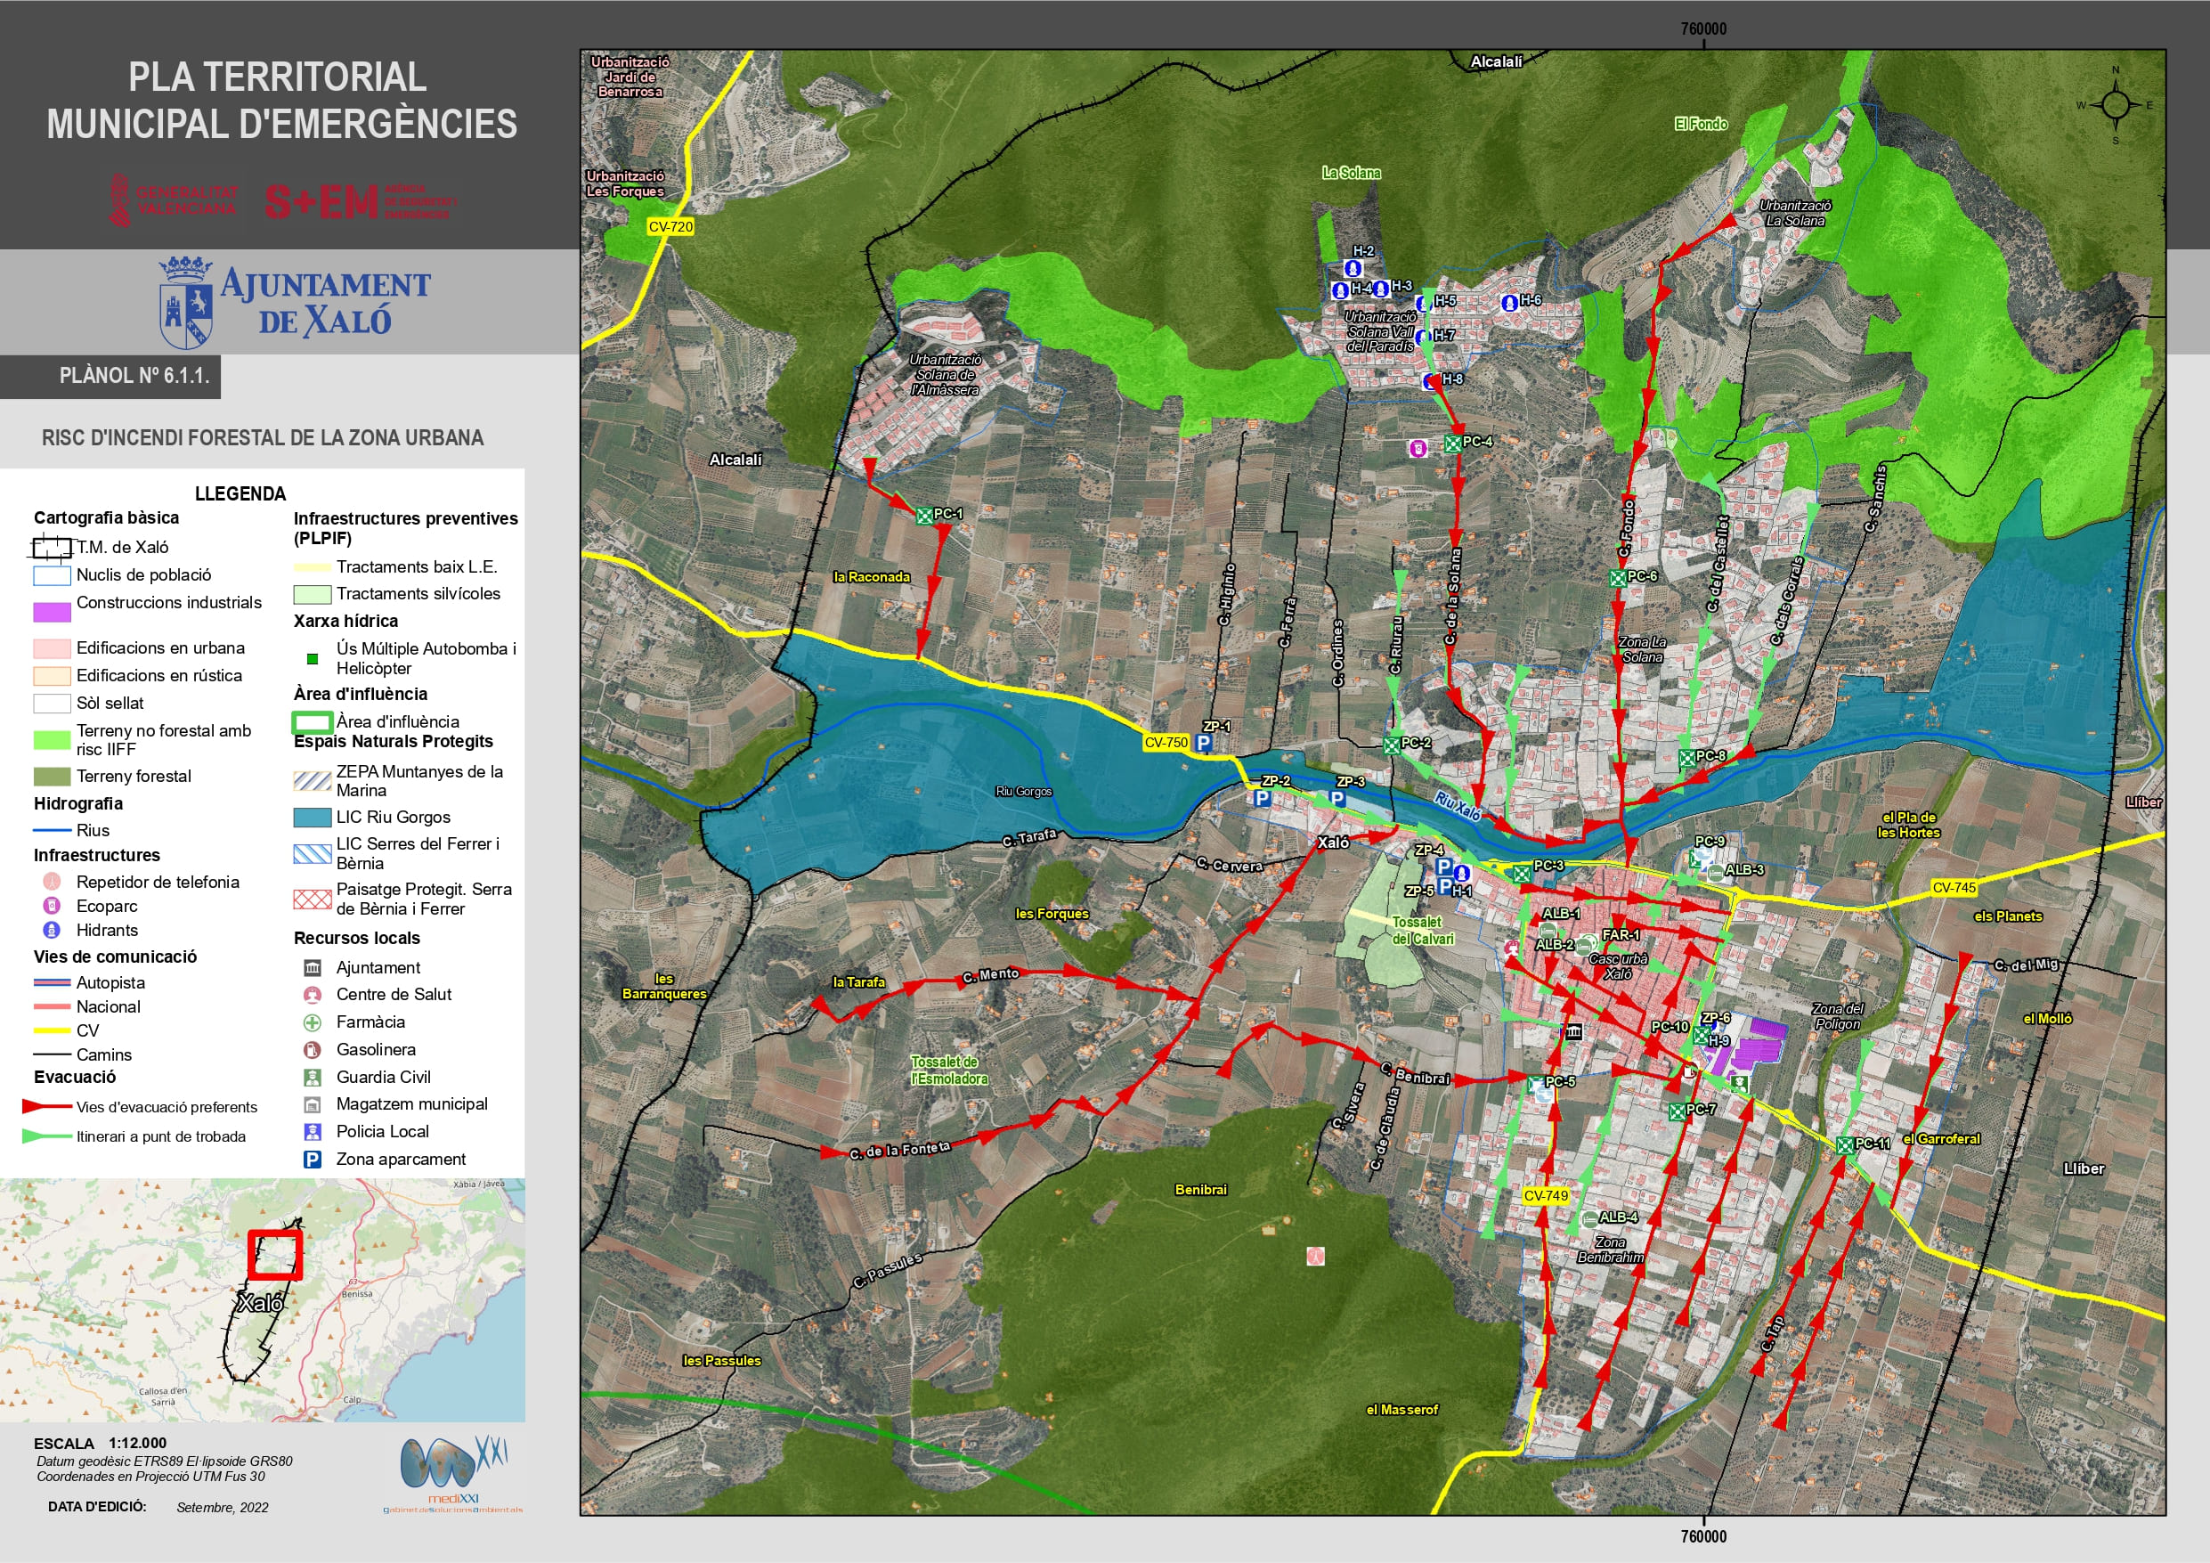Image resolution: width=2210 pixels, height=1563 pixels.
Task: Click the CV-750 road label
Action: (1166, 743)
